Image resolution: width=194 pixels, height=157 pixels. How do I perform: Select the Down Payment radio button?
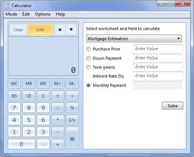pos(88,58)
